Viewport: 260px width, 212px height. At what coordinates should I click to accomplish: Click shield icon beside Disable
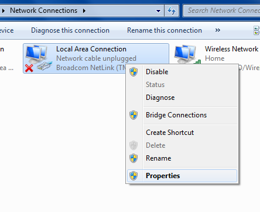[x=134, y=72]
